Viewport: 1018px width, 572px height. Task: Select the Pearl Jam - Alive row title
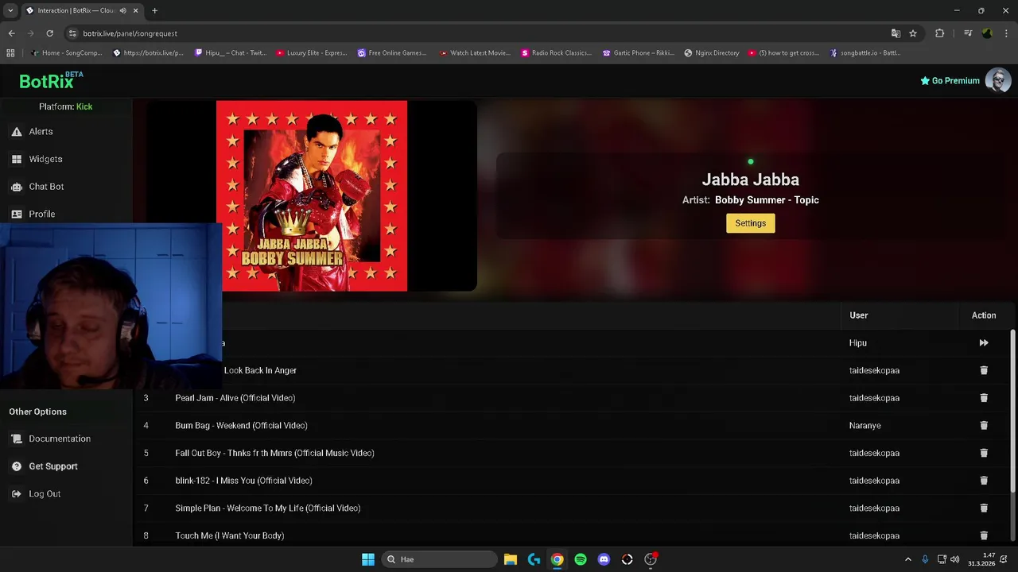(235, 398)
